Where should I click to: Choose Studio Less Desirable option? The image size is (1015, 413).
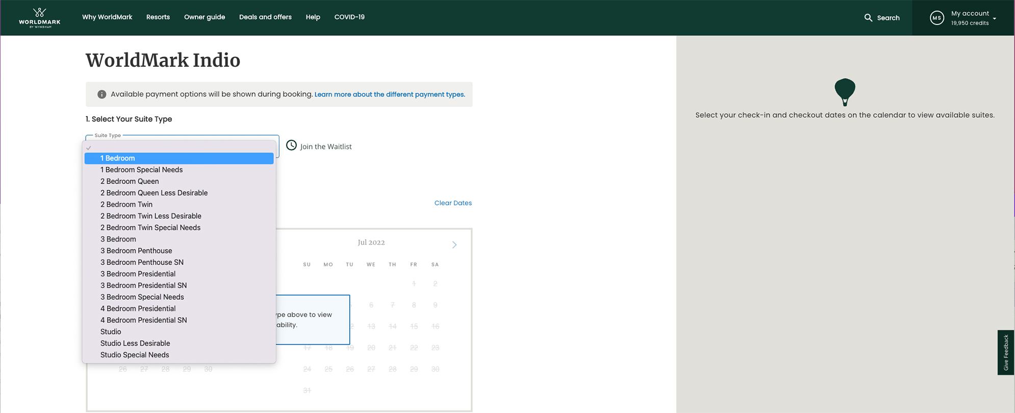179,343
